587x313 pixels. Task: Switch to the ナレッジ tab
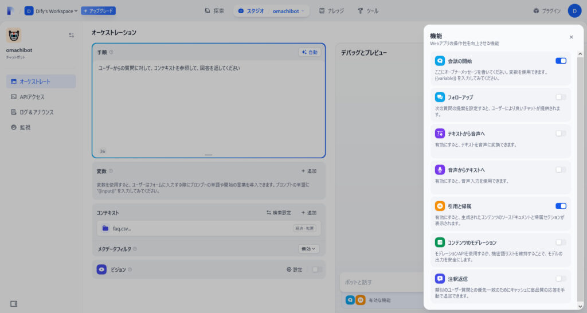pos(331,11)
